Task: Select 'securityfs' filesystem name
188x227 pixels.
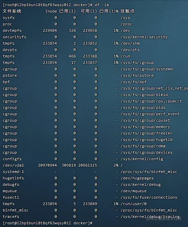Action: pyautogui.click(x=14, y=37)
